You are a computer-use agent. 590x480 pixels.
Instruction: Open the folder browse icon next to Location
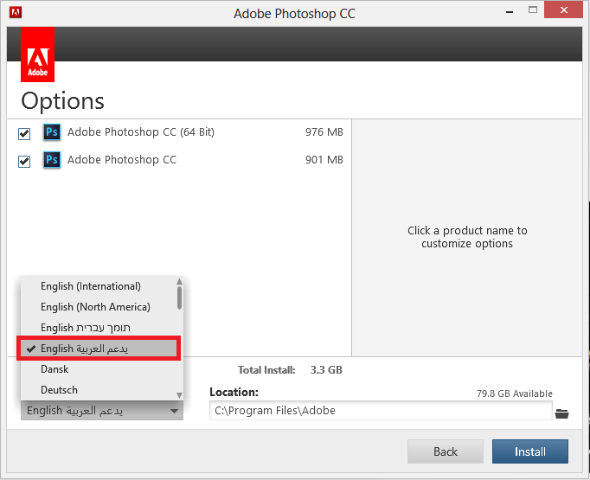click(561, 413)
